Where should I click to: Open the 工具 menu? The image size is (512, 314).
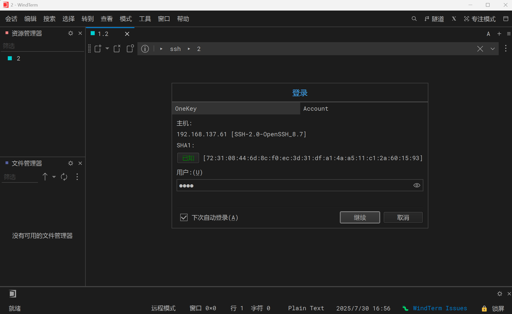145,19
